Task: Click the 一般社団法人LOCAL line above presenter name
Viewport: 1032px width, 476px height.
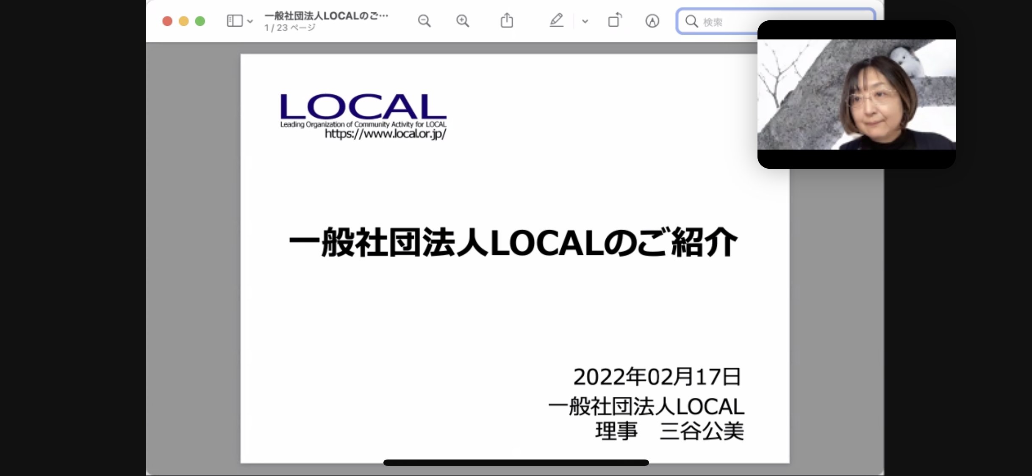Action: click(x=646, y=406)
